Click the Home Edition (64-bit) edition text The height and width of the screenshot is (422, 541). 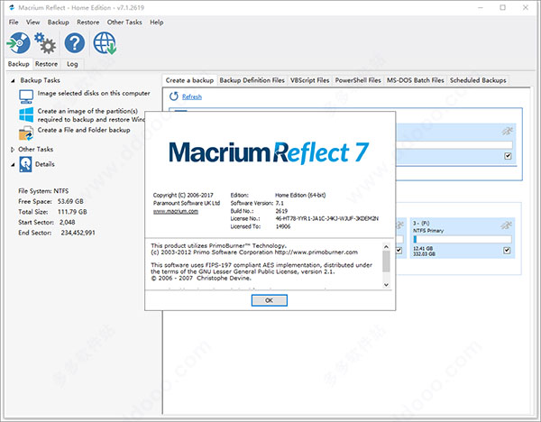(300, 195)
